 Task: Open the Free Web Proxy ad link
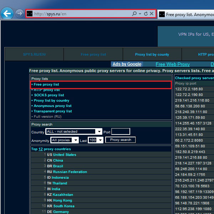pyautogui.click(x=173, y=64)
